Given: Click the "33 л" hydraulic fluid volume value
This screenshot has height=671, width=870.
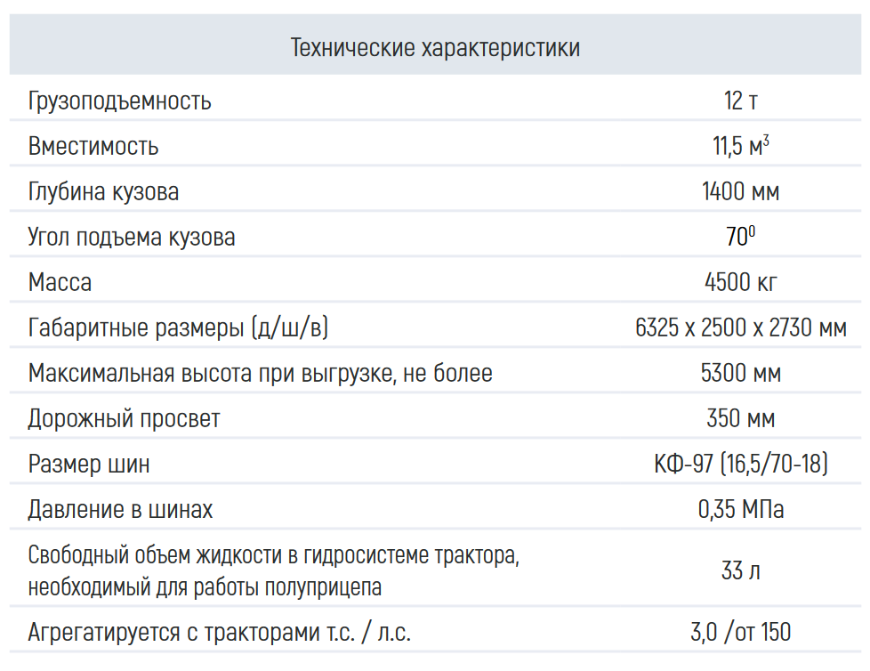Looking at the screenshot, I should coord(740,571).
